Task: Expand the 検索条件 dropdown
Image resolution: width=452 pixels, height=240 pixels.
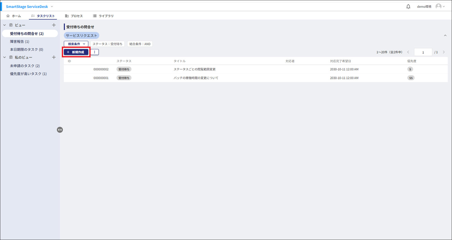Action: coord(76,44)
